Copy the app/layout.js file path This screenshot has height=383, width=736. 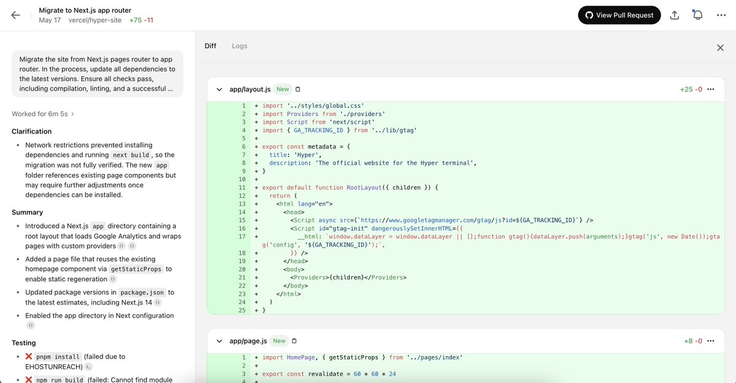pyautogui.click(x=298, y=89)
